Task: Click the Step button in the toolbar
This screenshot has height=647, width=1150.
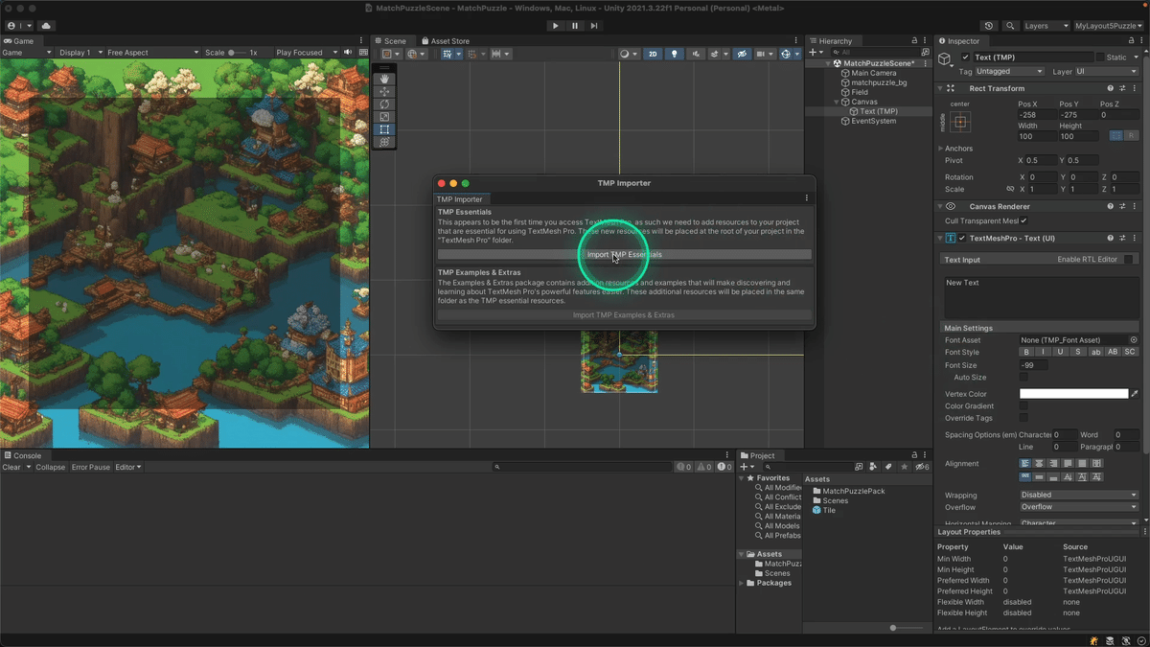Action: [594, 26]
